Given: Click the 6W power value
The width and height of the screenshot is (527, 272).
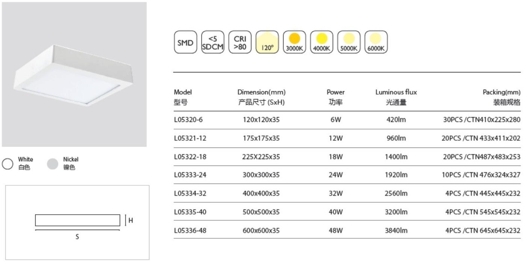Looking at the screenshot, I should (x=336, y=120).
